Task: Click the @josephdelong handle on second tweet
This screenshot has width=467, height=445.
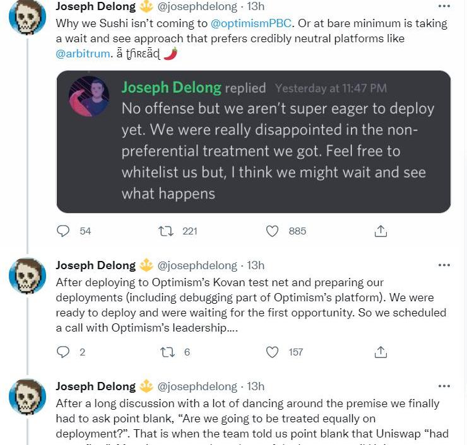Action: [x=197, y=265]
